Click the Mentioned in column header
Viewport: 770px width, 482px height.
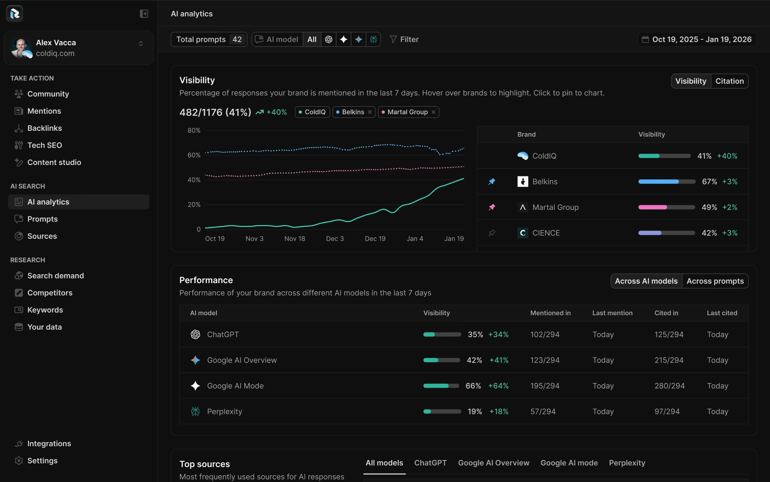click(550, 313)
